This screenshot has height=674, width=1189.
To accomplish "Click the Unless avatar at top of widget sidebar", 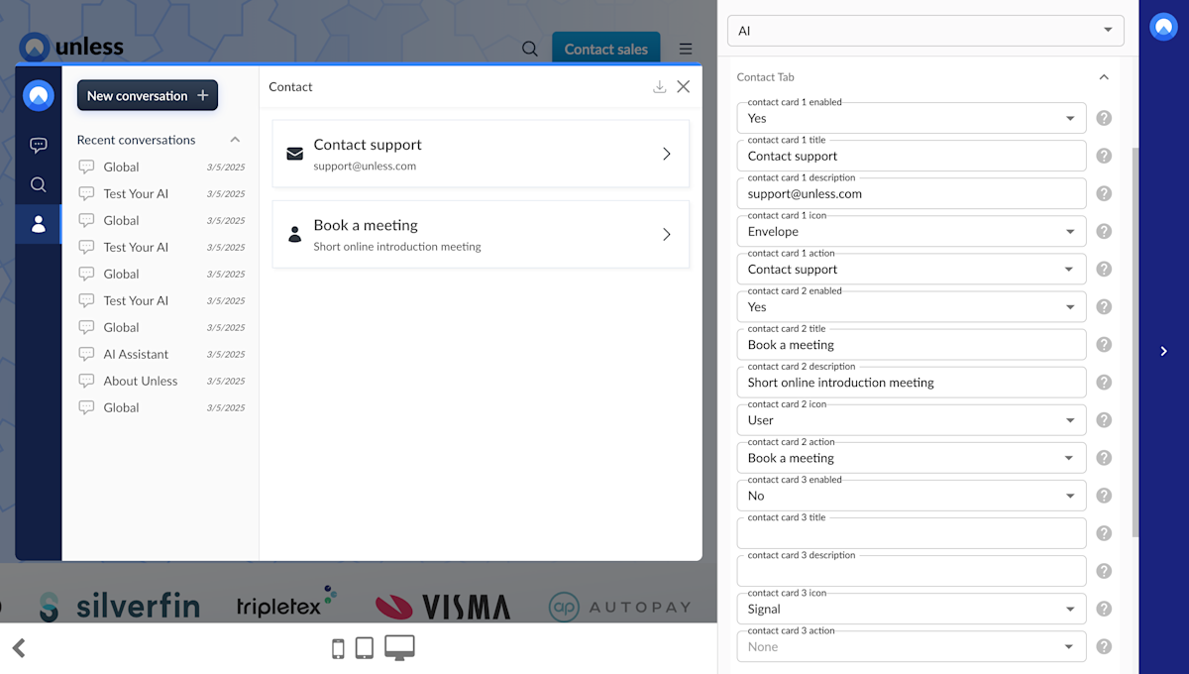I will click(38, 95).
